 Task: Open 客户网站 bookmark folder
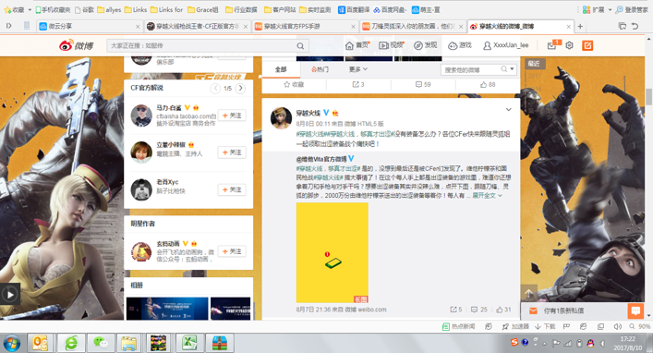tap(280, 9)
